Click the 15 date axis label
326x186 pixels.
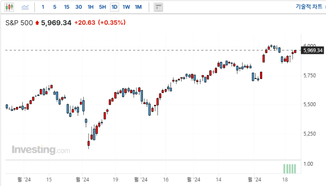click(49, 180)
